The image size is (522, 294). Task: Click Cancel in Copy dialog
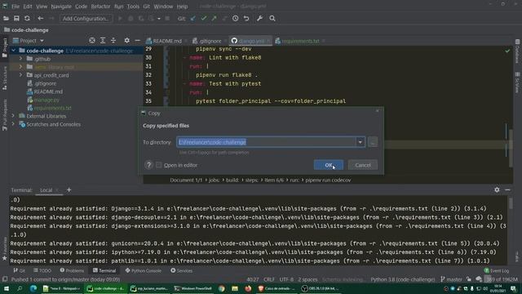pyautogui.click(x=362, y=165)
